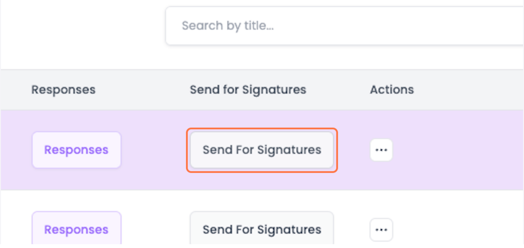Send first form for signatures
524x248 pixels.
tap(262, 150)
